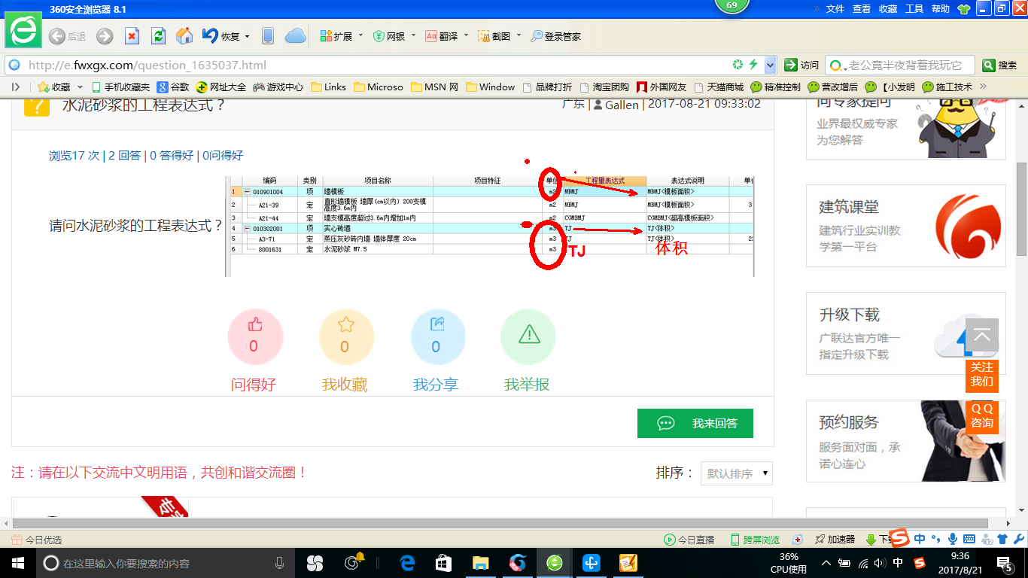Click the 关注我们 orange button
This screenshot has height=578, width=1028.
click(982, 375)
